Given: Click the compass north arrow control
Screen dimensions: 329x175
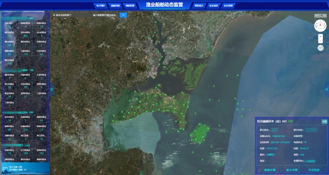Looking at the screenshot, I should [x=320, y=26].
